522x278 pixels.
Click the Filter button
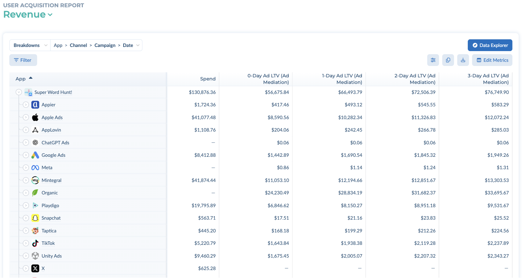23,60
